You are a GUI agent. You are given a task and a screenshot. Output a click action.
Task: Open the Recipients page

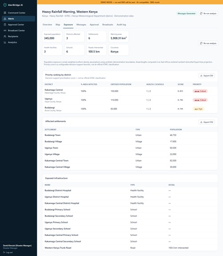point(18,36)
